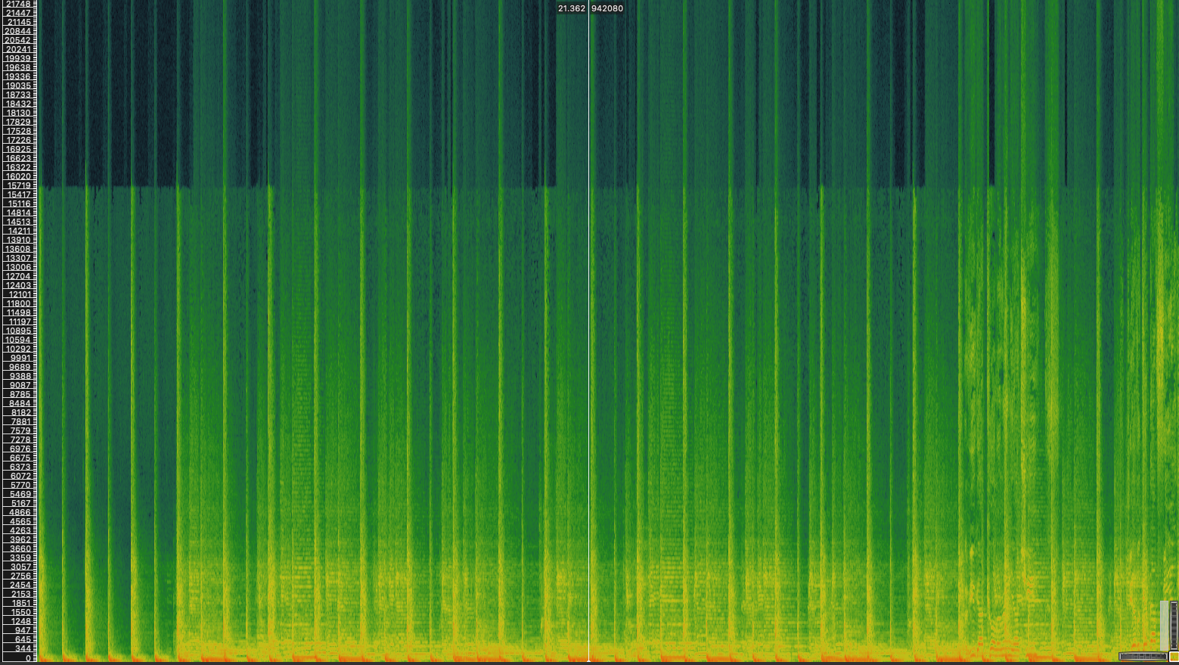The width and height of the screenshot is (1179, 665).
Task: Select the small spectrogram overview thumbnail bottom-right corner
Action: 1174,657
